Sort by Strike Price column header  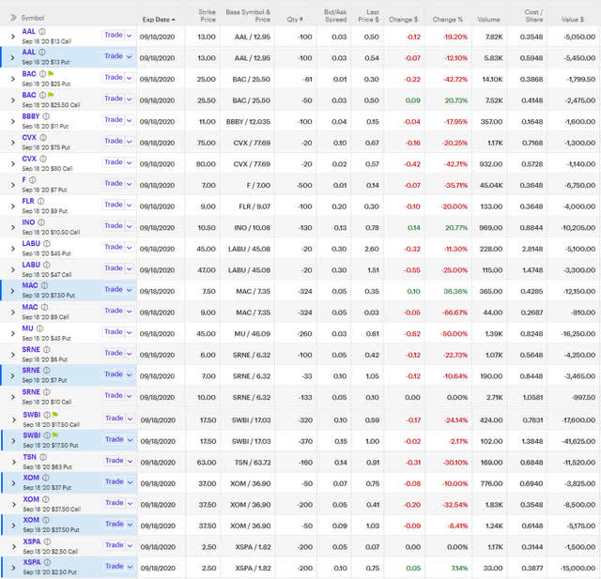208,16
